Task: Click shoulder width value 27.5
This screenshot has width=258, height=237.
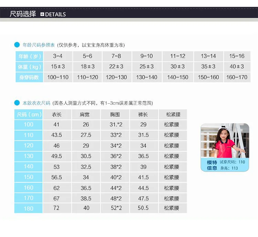Action: click(x=86, y=135)
